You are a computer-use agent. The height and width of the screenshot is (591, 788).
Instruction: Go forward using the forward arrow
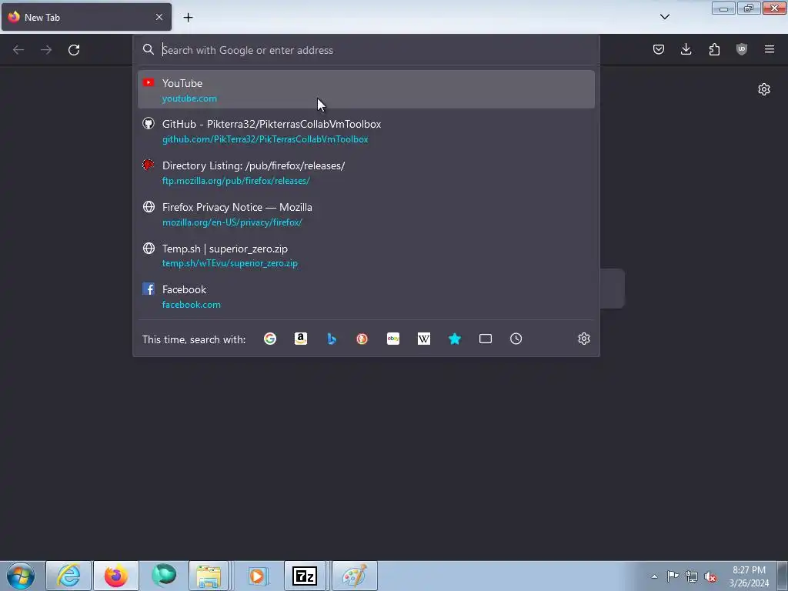point(46,50)
